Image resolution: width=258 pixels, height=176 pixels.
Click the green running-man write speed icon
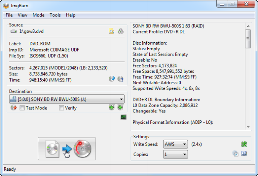(243, 144)
